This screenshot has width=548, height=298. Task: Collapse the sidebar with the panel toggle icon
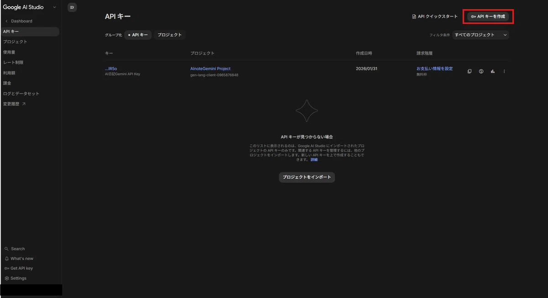pyautogui.click(x=72, y=7)
